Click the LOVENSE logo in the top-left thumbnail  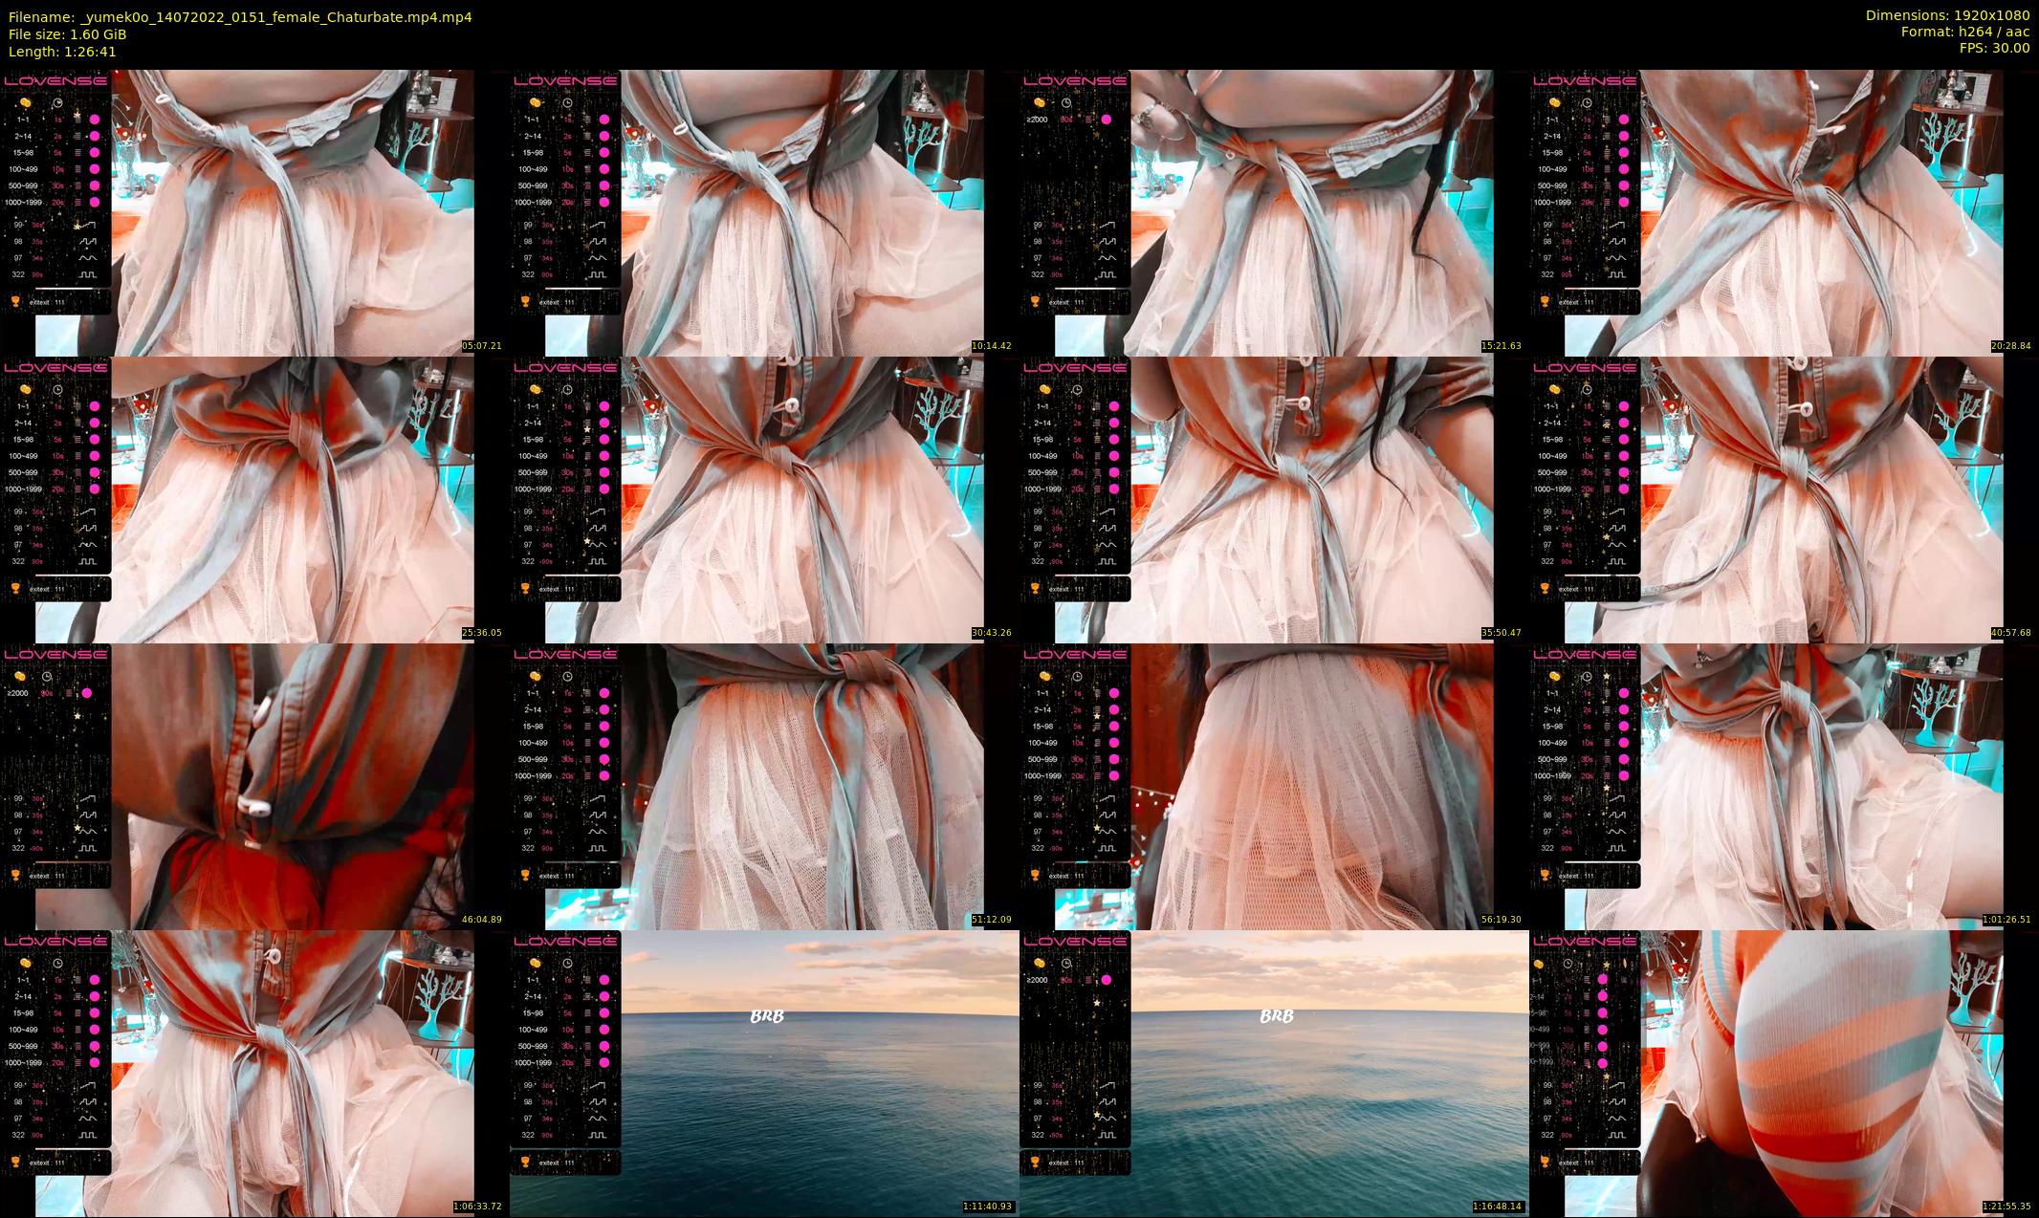coord(55,81)
